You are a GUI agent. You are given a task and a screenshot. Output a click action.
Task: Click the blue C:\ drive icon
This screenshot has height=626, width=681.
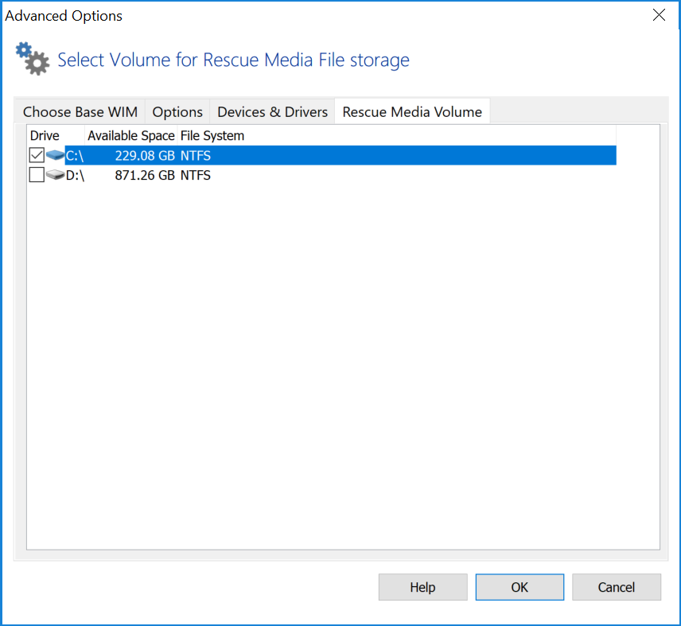click(55, 155)
